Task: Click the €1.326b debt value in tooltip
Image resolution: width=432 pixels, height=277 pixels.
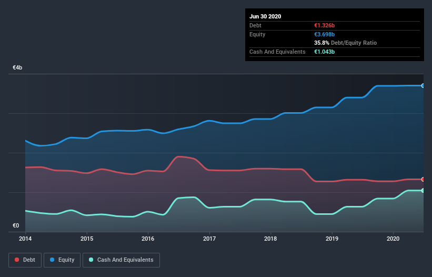Action: (x=324, y=25)
